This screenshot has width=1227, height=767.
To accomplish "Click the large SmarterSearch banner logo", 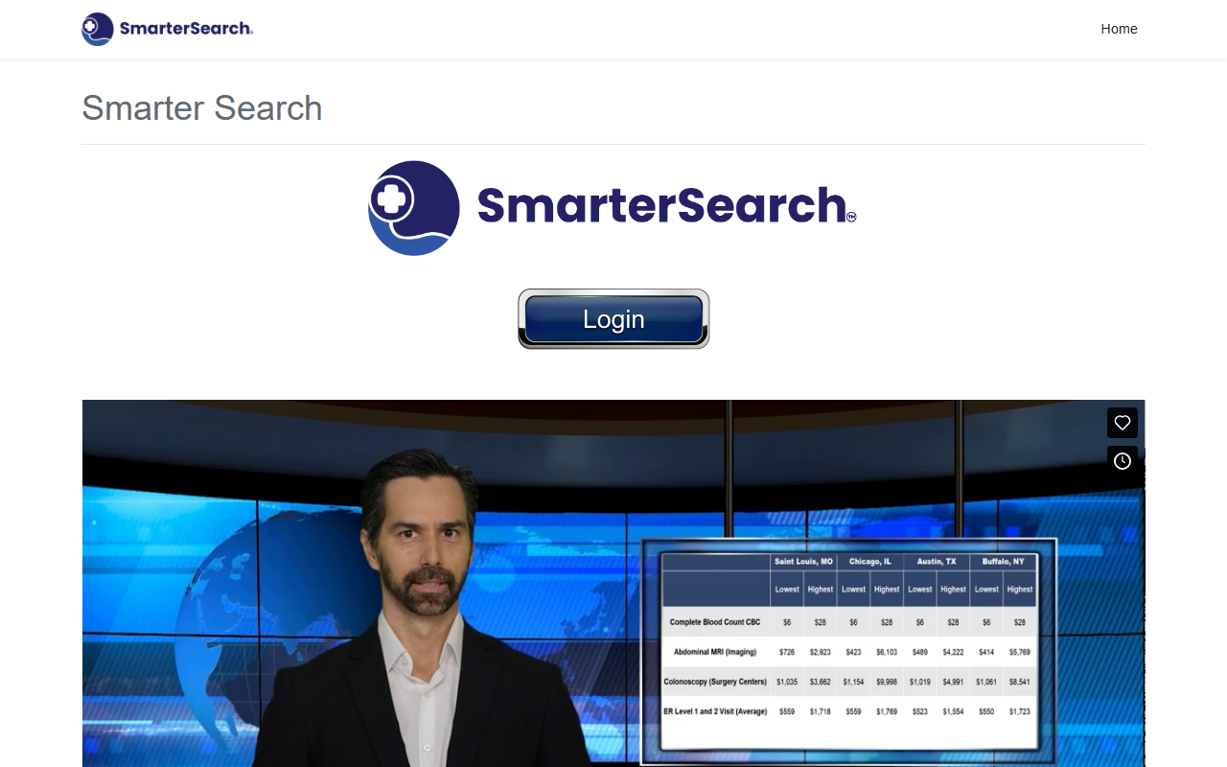I will (x=613, y=208).
